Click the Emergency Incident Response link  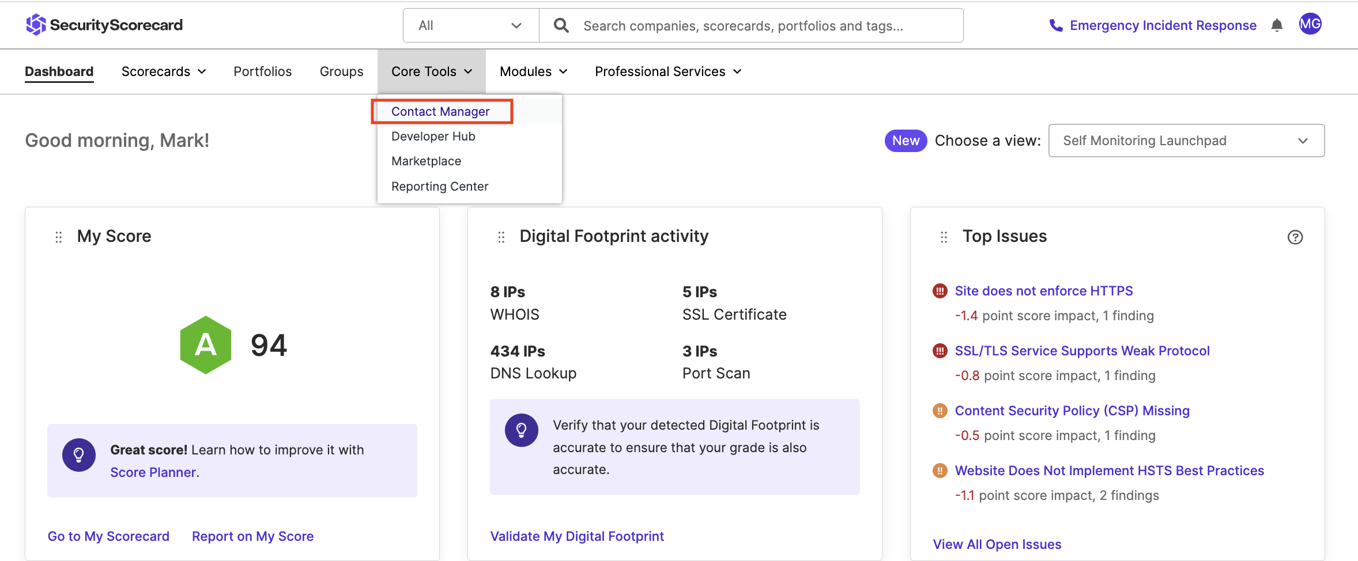click(1163, 25)
